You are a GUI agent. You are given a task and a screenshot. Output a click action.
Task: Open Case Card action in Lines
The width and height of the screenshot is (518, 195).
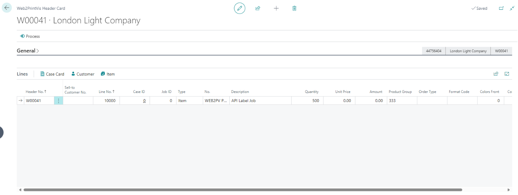(x=52, y=74)
